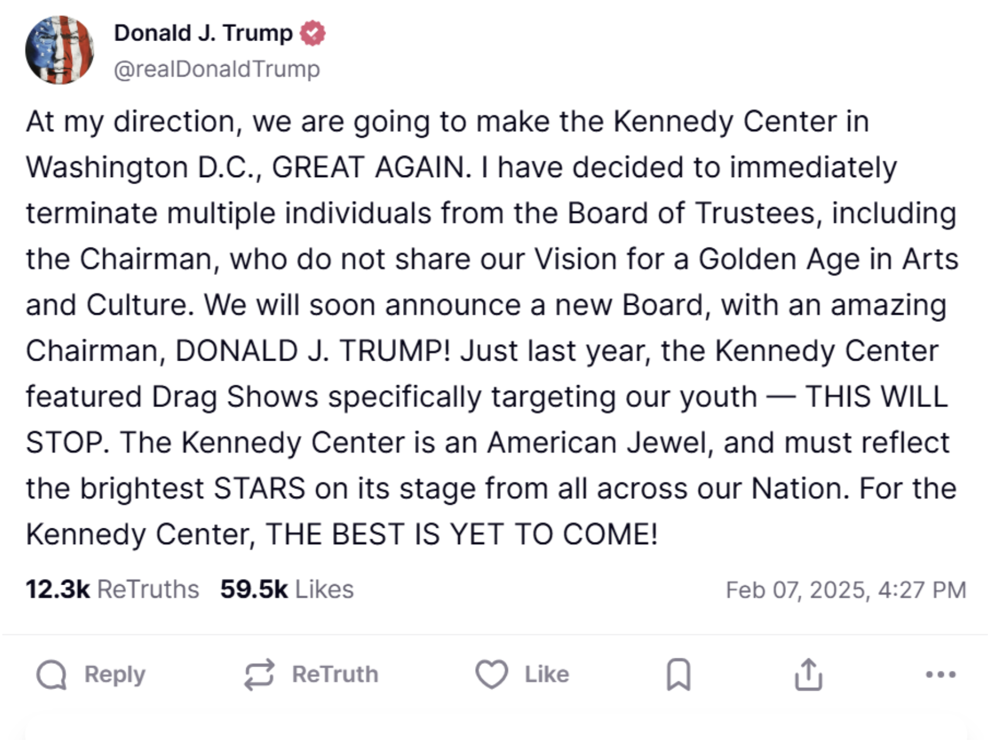992x740 pixels.
Task: View the 12.3k ReTruths list
Action: pyautogui.click(x=57, y=589)
